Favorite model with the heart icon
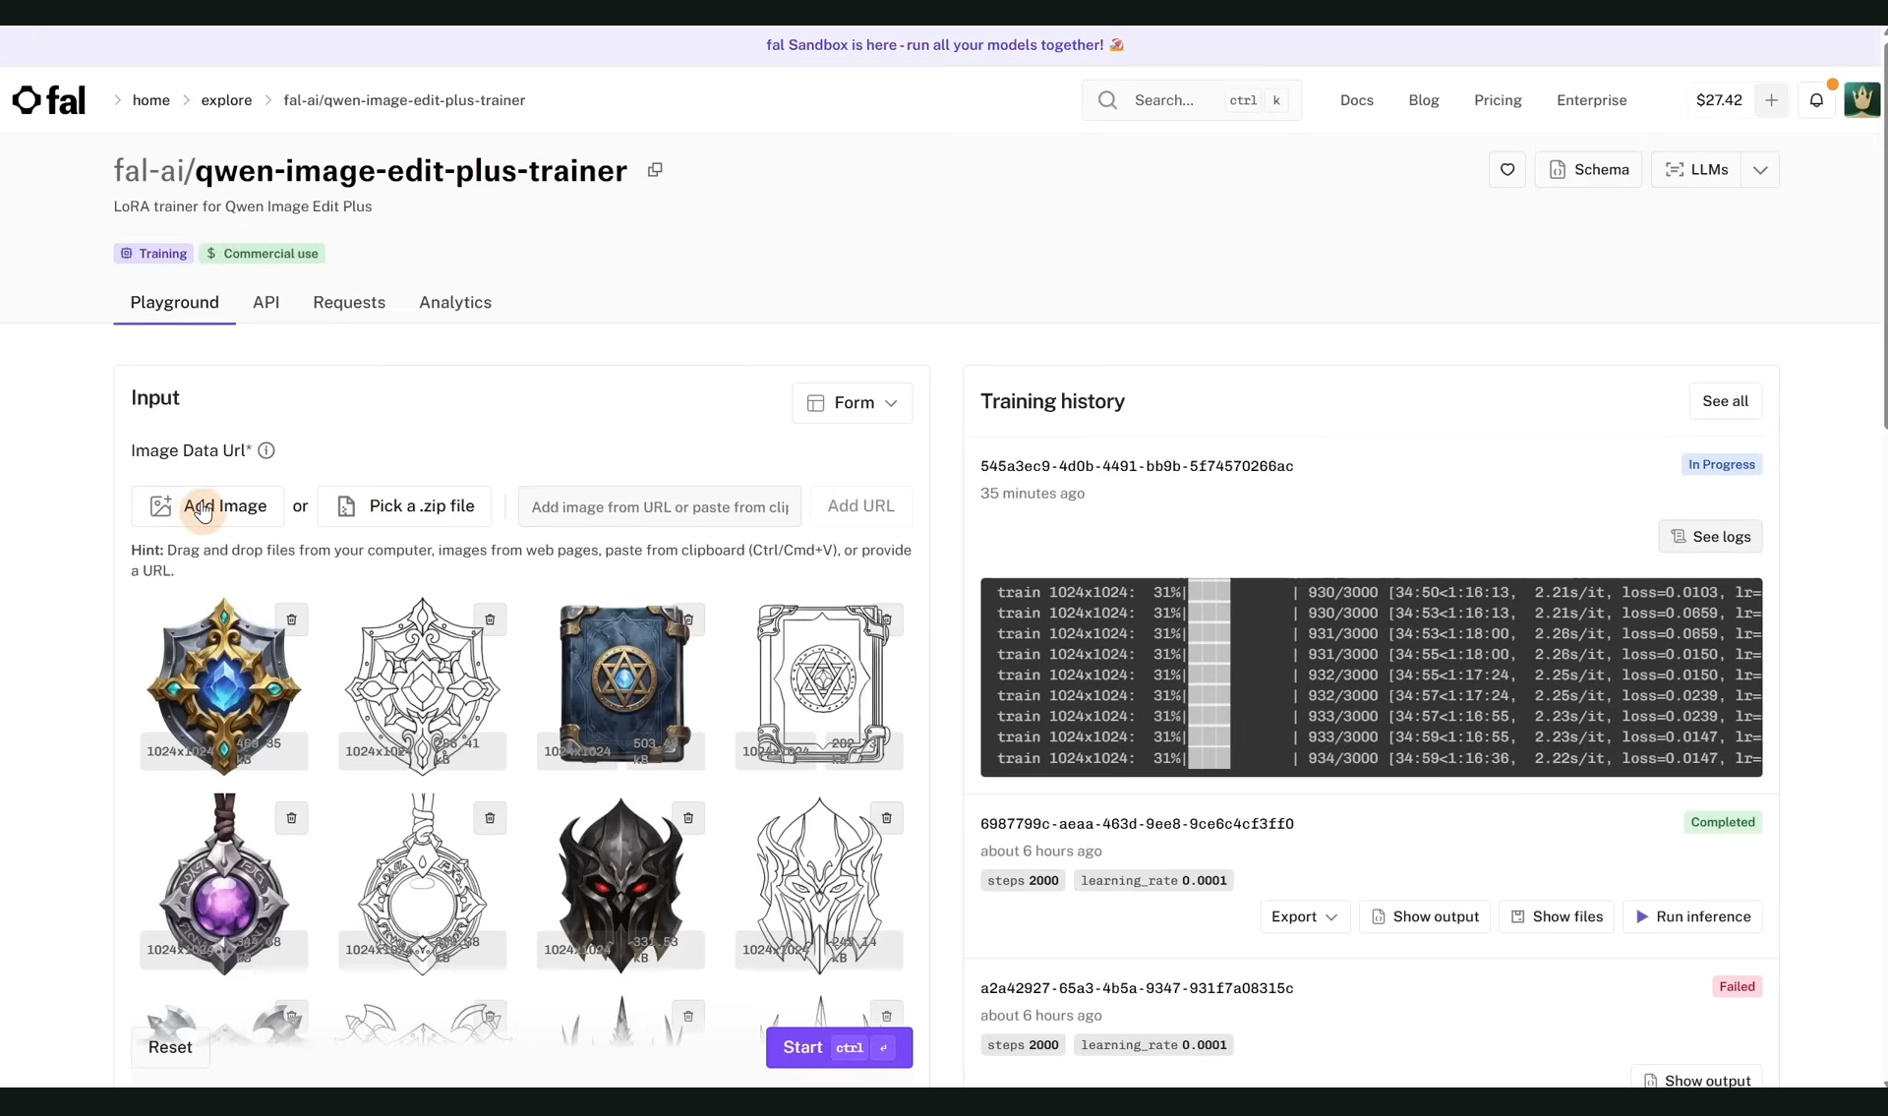 [x=1506, y=170]
